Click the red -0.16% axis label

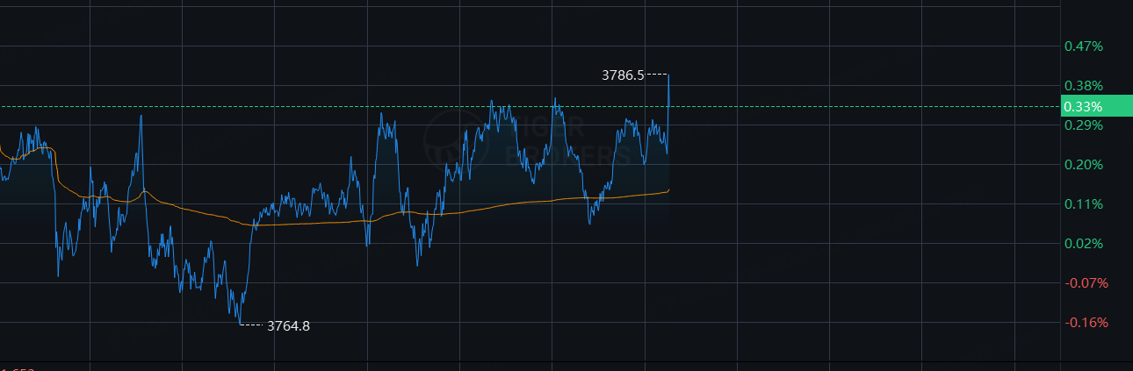coord(1086,322)
